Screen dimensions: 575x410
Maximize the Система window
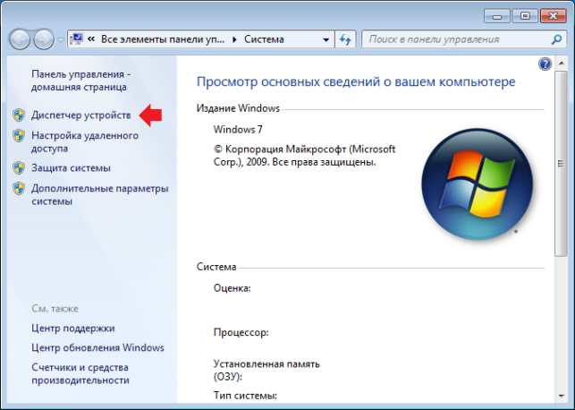[525, 16]
